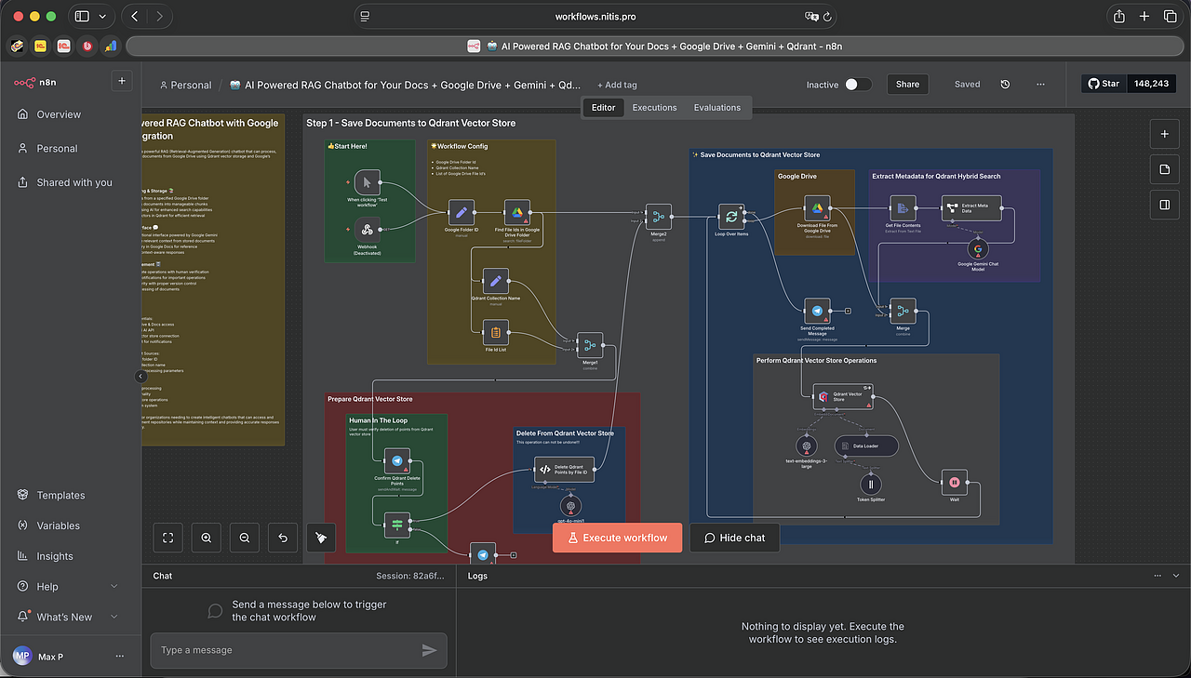The image size is (1191, 678).
Task: Switch to the Executions tab
Action: click(654, 108)
